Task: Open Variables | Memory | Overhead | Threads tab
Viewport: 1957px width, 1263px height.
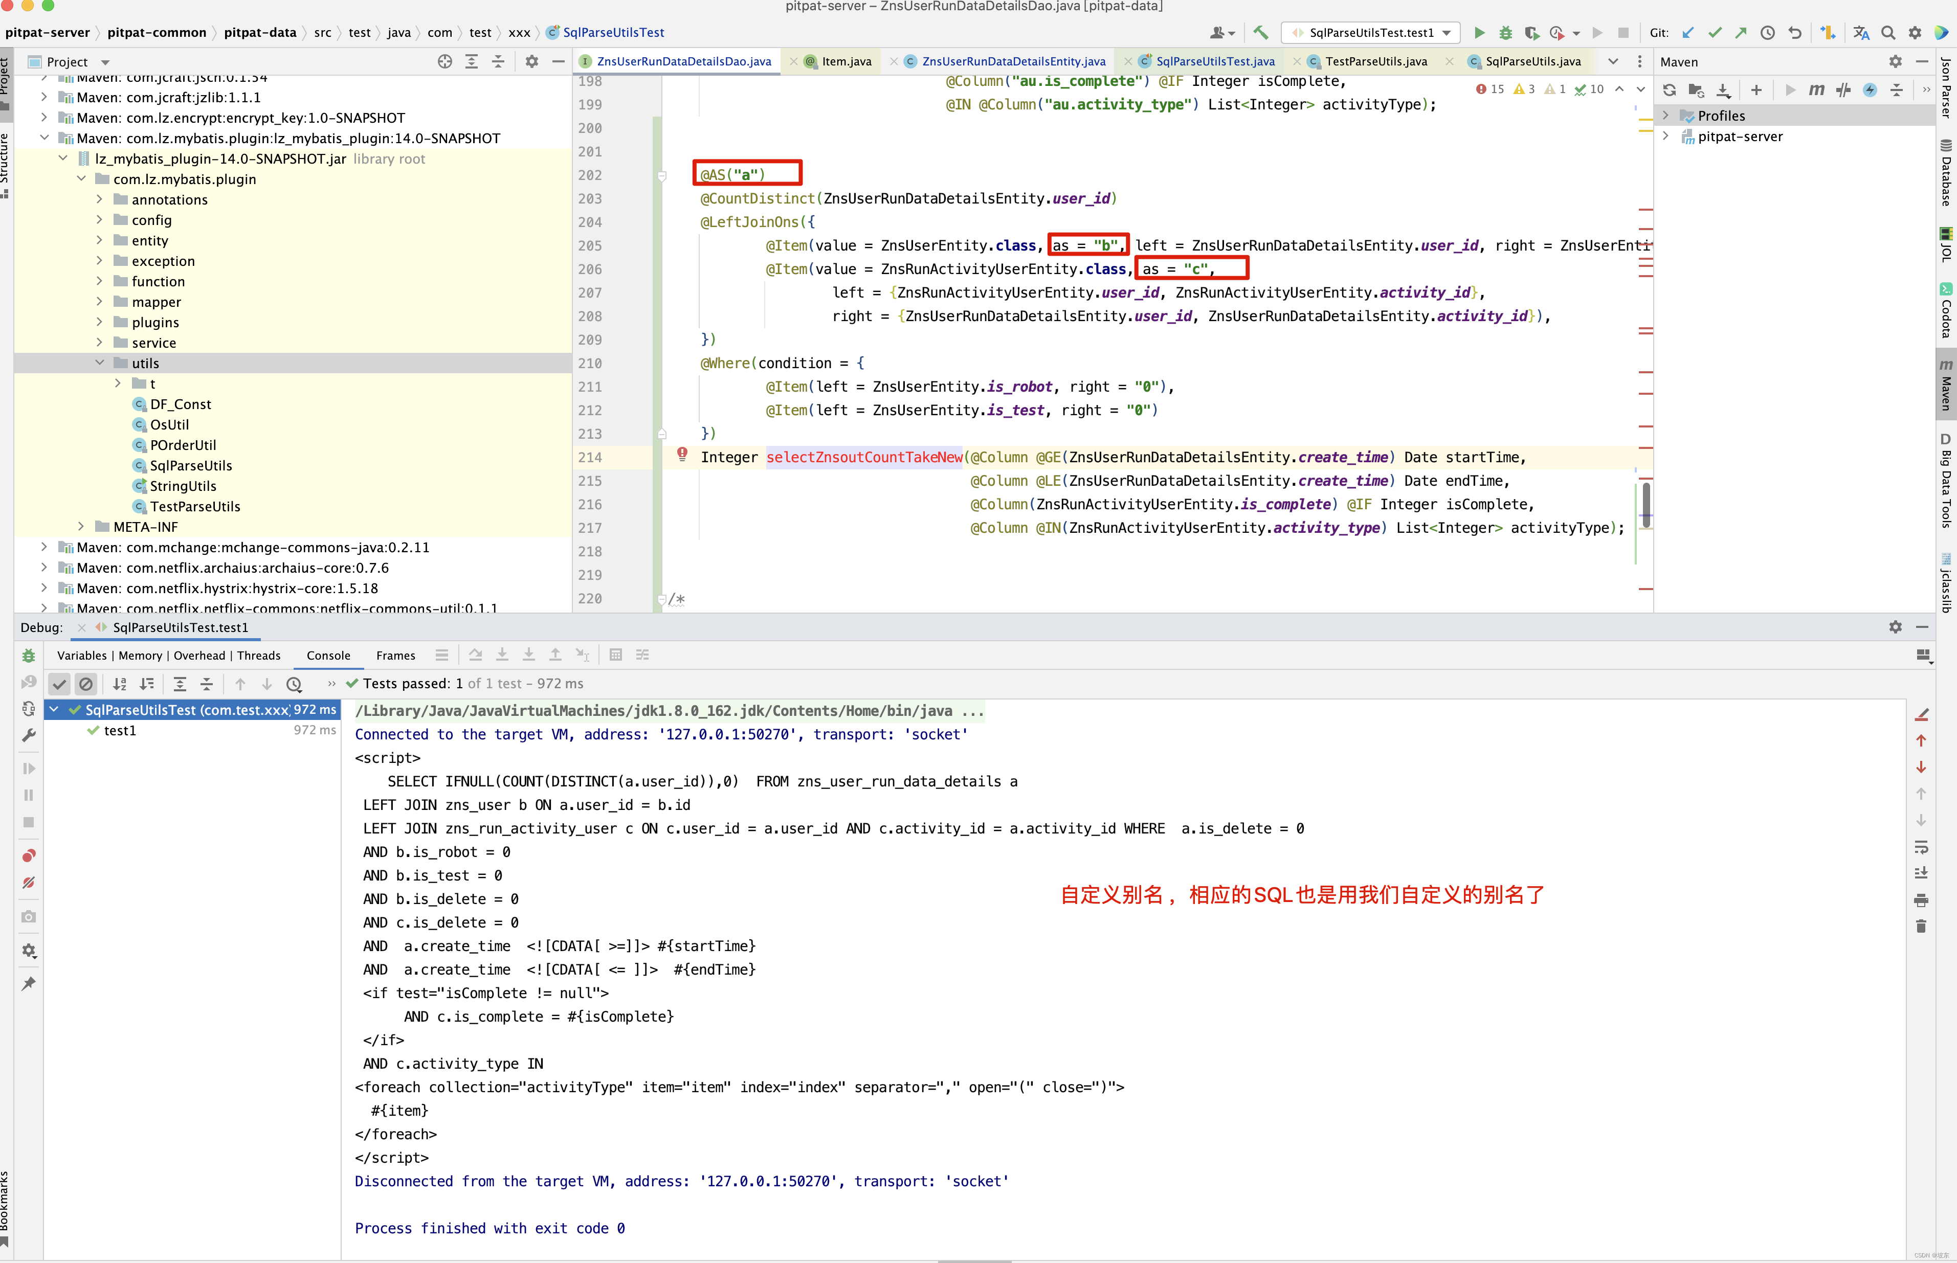Action: tap(169, 656)
